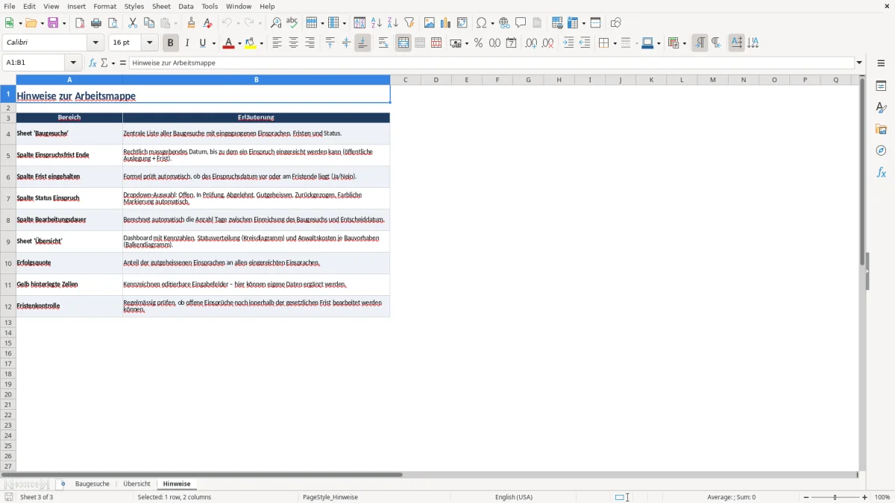895x503 pixels.
Task: Open the Borders dropdown arrow
Action: (x=614, y=43)
